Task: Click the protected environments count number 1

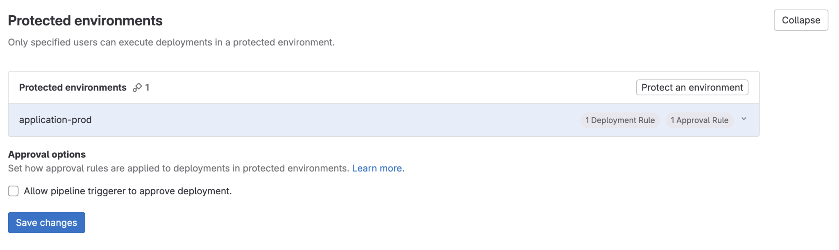Action: click(147, 88)
